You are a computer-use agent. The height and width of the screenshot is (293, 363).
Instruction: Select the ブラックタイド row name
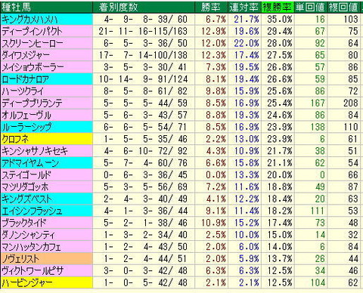[24, 223]
